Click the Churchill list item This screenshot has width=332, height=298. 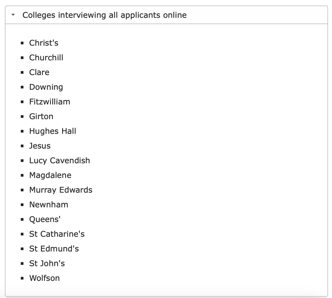click(46, 58)
